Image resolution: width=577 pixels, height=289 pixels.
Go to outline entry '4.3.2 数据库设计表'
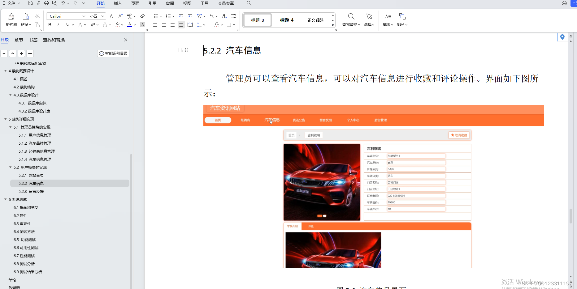[34, 111]
